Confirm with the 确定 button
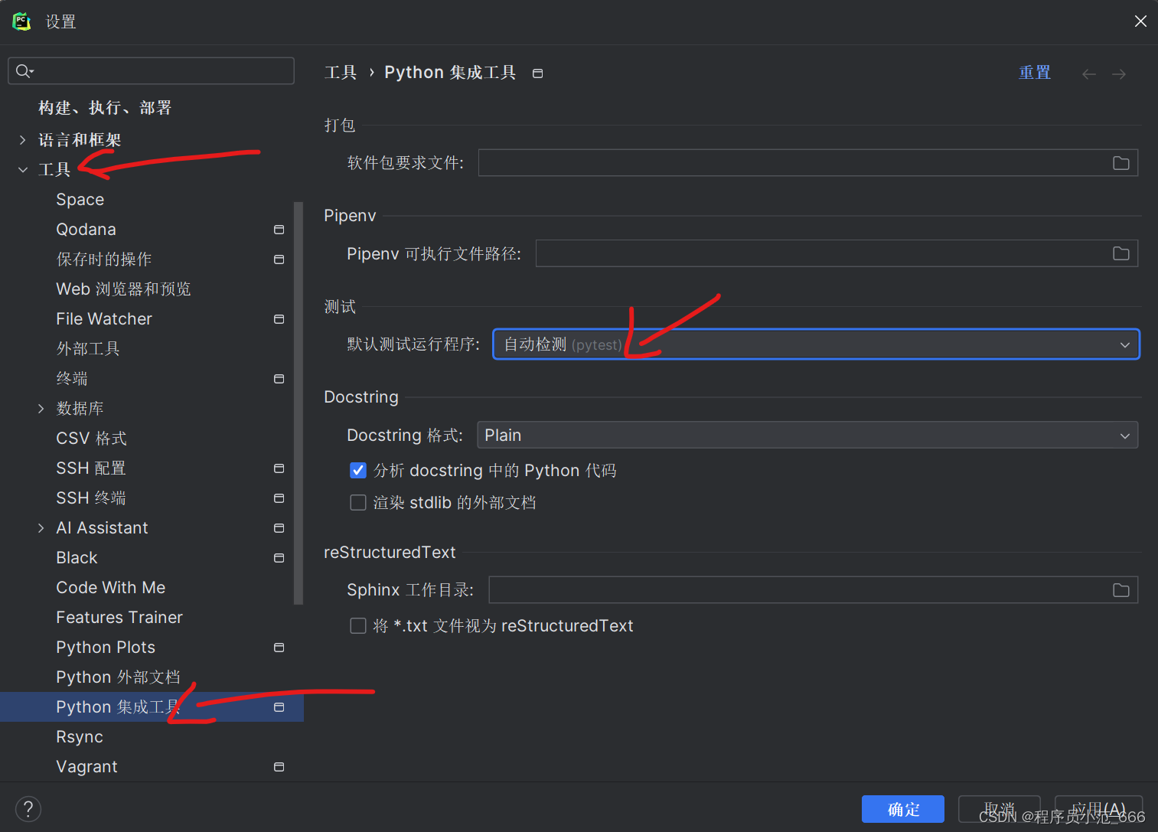This screenshot has height=832, width=1158. [903, 809]
